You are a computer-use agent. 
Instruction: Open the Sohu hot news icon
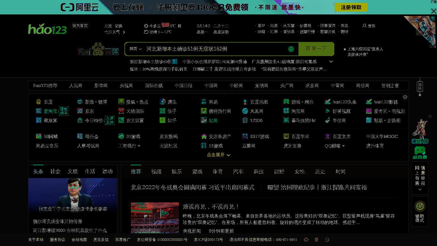click(121, 102)
